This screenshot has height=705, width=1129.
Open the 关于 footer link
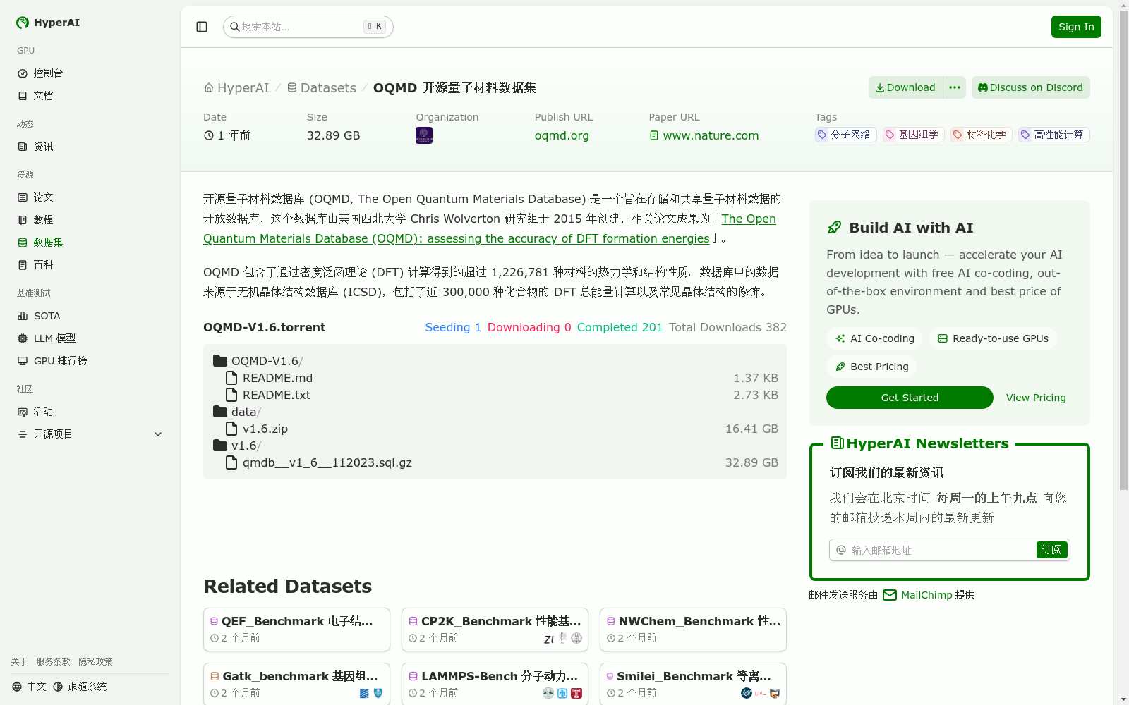pyautogui.click(x=20, y=662)
